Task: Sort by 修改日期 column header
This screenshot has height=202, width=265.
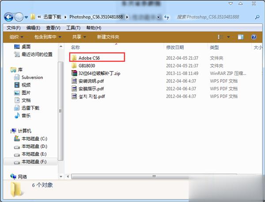Action: (175, 48)
